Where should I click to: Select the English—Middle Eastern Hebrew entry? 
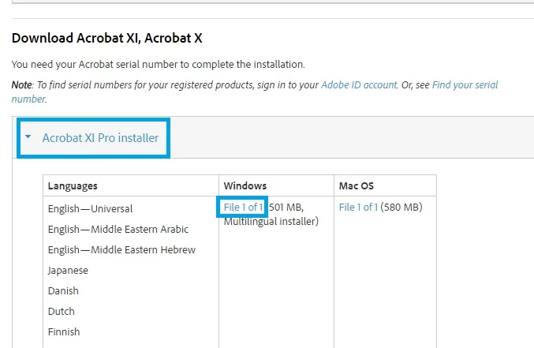tap(121, 249)
